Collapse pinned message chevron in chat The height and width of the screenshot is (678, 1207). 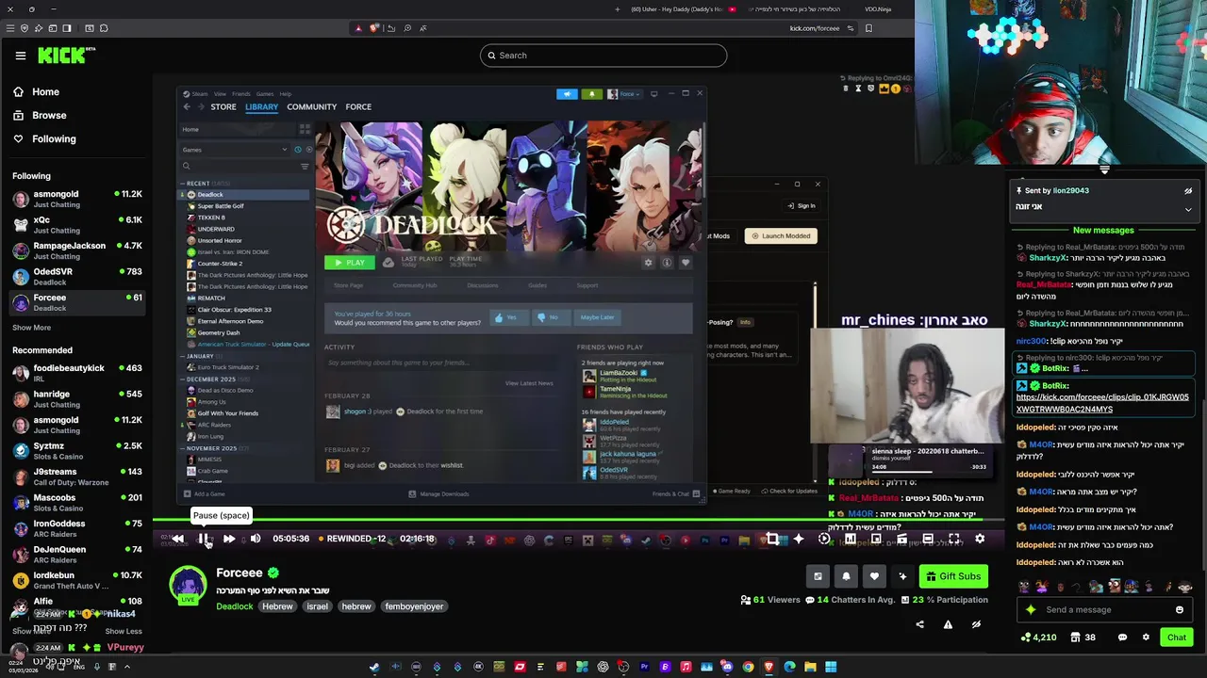point(1188,209)
